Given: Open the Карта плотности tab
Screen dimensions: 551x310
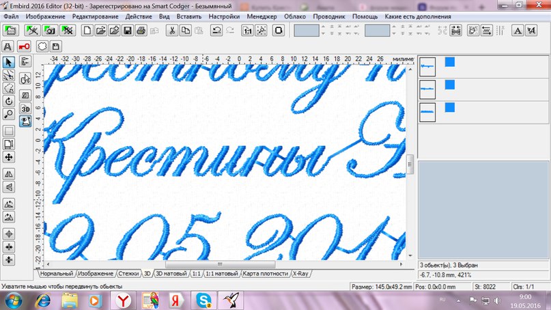Looking at the screenshot, I should pyautogui.click(x=266, y=273).
